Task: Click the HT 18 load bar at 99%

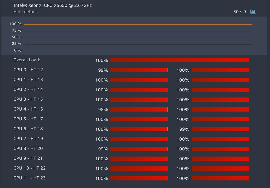Action: point(220,129)
